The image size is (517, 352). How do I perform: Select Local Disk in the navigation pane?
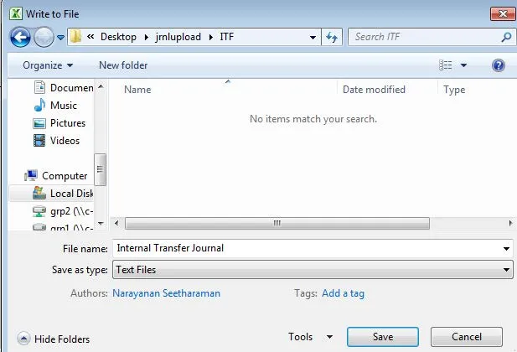point(64,194)
